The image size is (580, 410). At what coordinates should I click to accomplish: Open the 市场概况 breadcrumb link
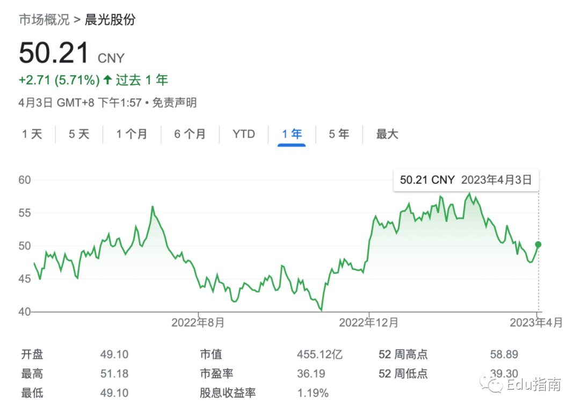[44, 19]
